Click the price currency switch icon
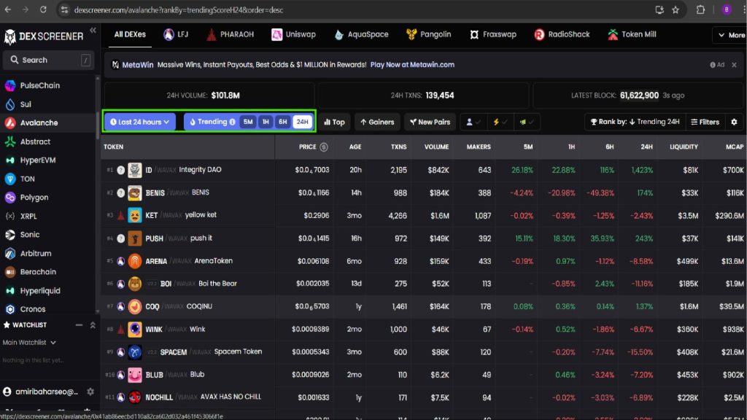Viewport: 747px width, 420px height. point(324,147)
